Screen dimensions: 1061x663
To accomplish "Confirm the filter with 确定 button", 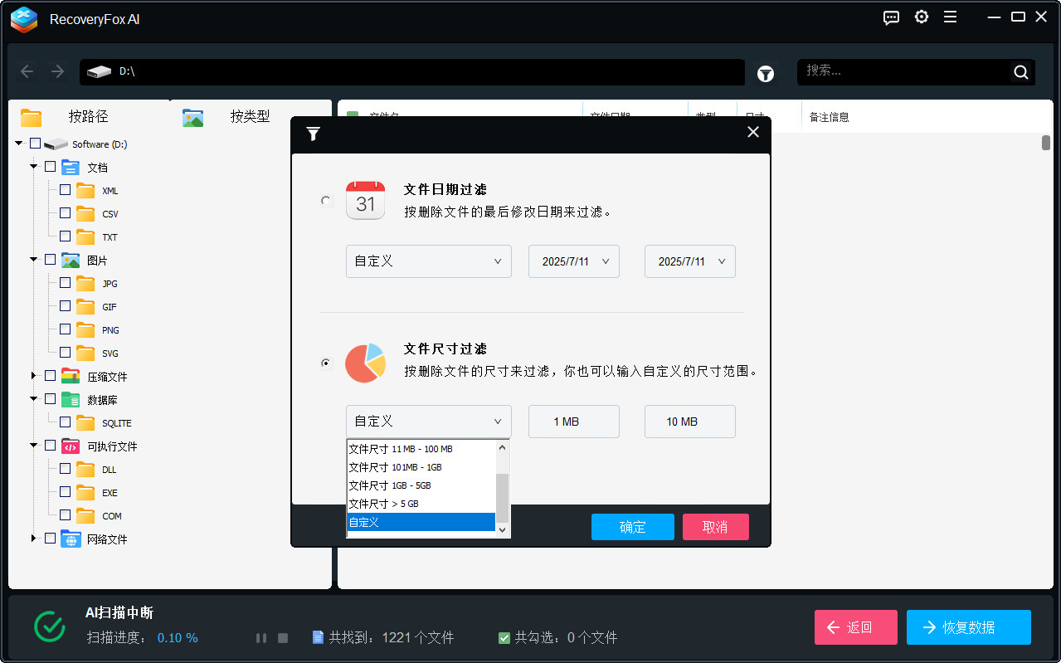I will (632, 527).
